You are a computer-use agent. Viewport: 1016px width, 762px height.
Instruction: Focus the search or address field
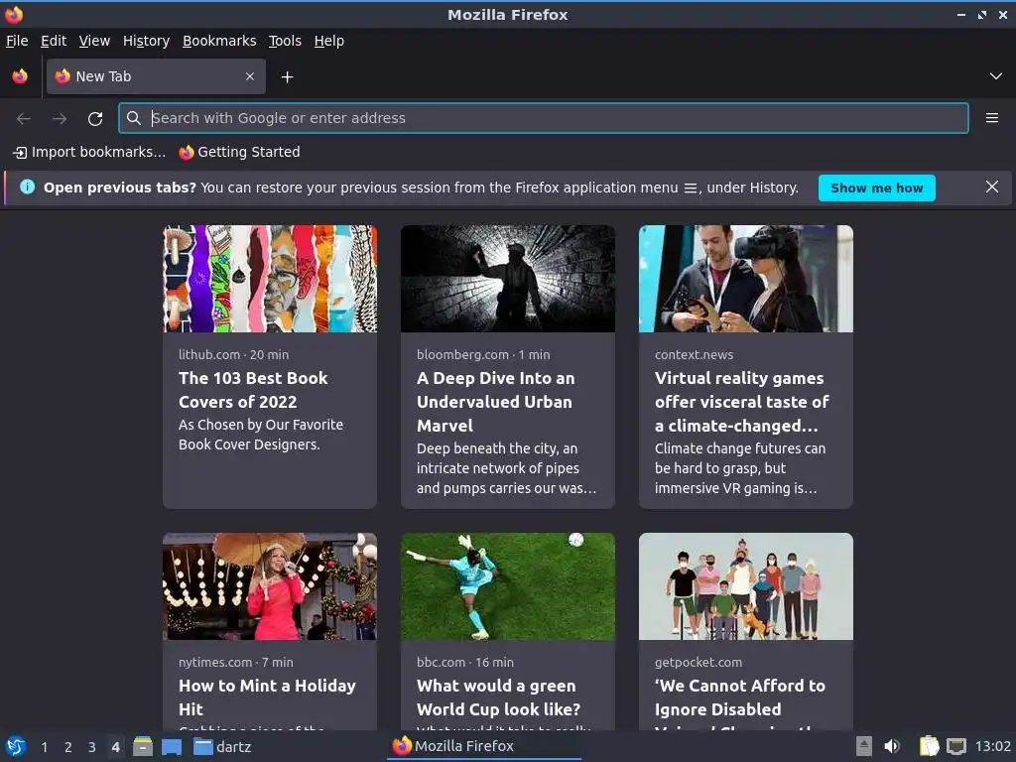(x=544, y=118)
